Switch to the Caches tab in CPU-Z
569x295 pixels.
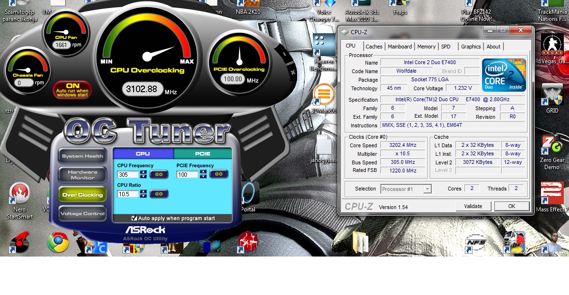pos(374,47)
